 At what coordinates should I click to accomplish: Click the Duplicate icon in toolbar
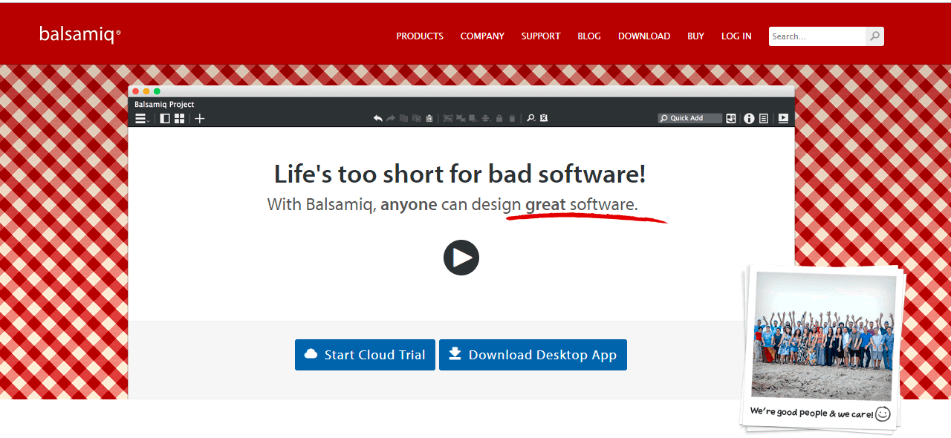pyautogui.click(x=416, y=118)
